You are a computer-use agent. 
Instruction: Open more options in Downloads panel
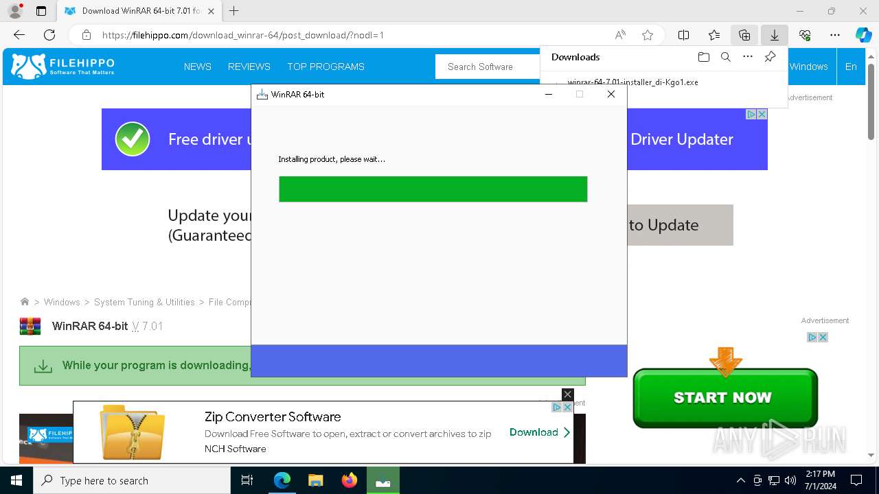[748, 57]
